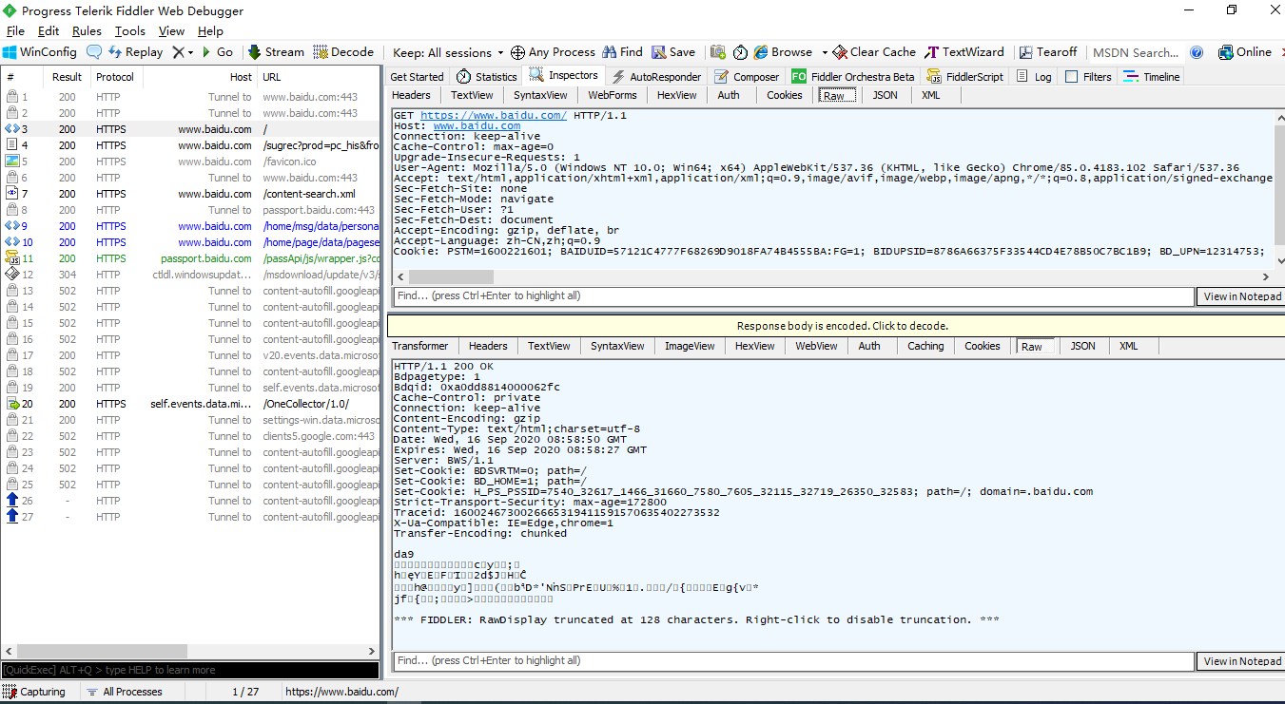The height and width of the screenshot is (704, 1285).
Task: Sort sessions by Result column header
Action: tap(67, 77)
